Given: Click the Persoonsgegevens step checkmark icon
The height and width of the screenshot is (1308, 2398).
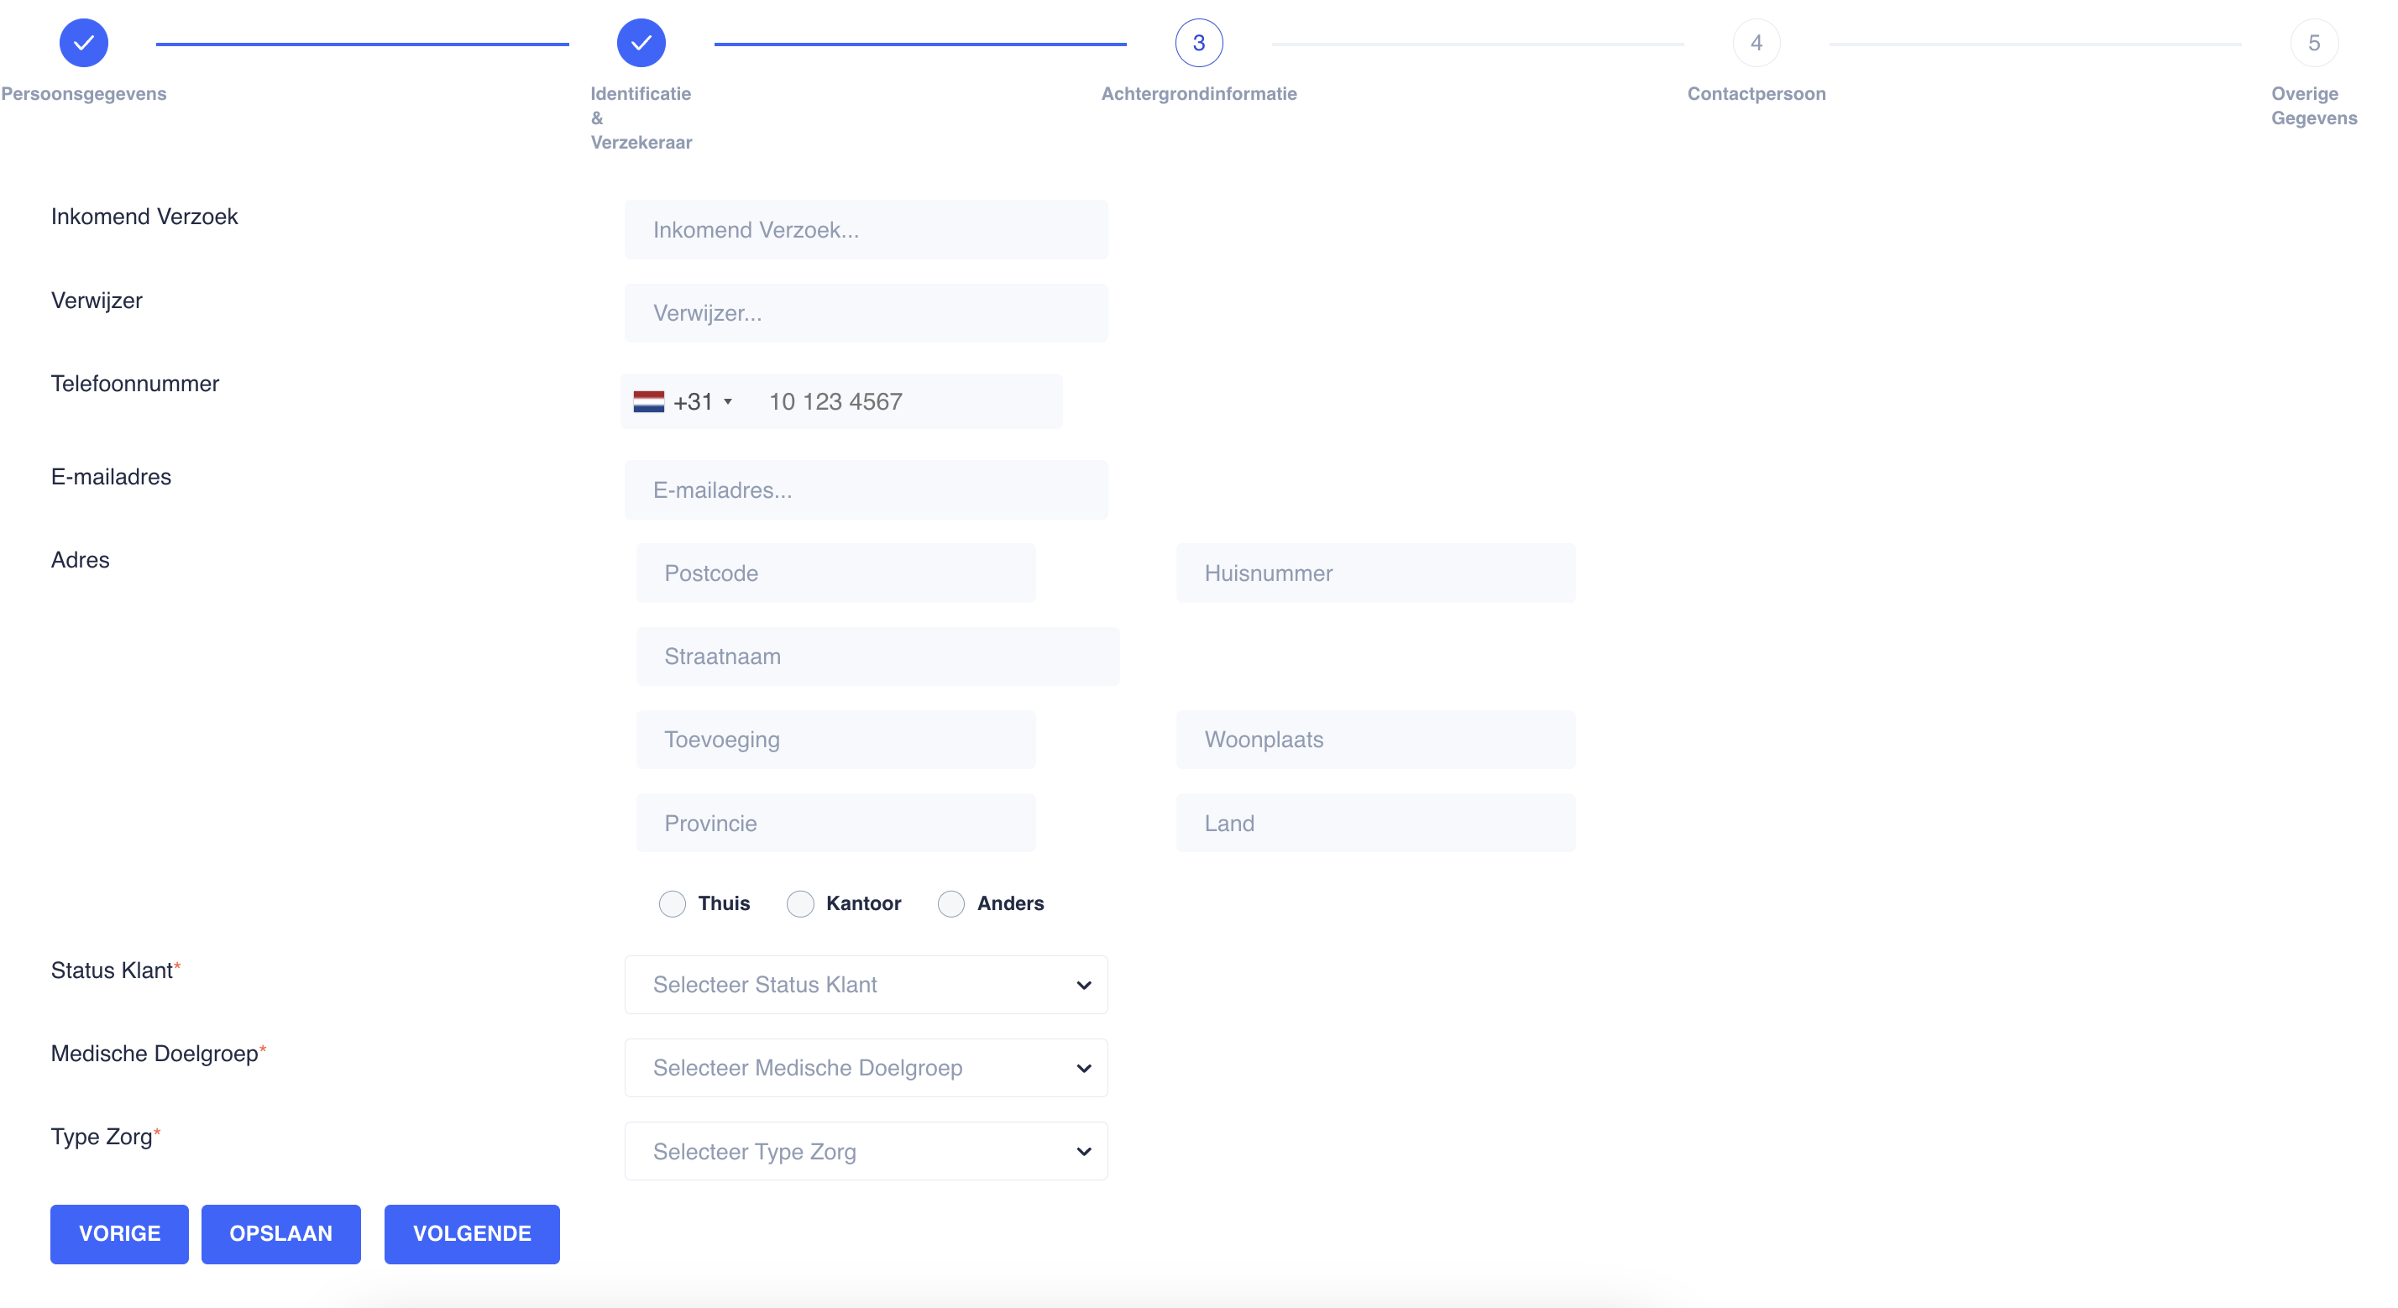Looking at the screenshot, I should click(84, 43).
